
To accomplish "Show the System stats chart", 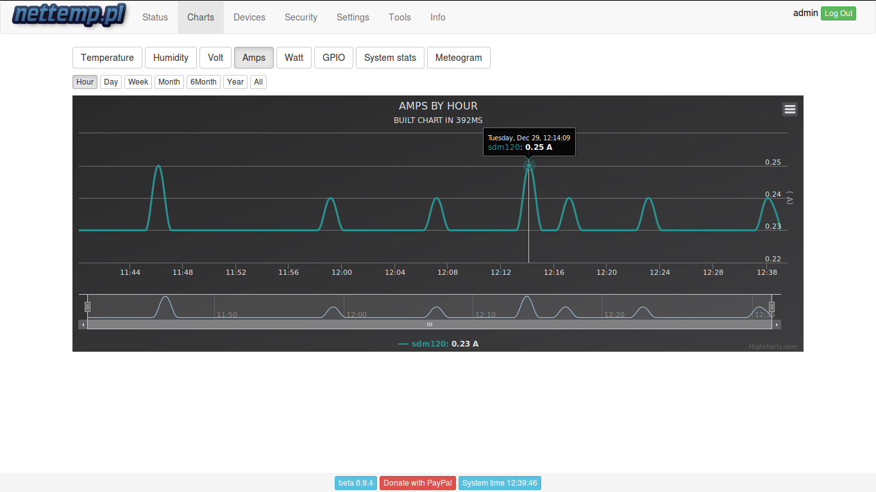I will coord(390,58).
